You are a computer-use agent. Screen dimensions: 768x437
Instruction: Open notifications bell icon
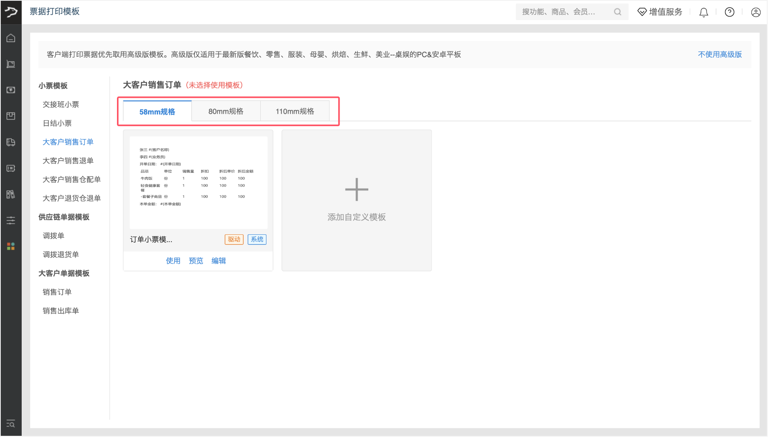pyautogui.click(x=704, y=12)
